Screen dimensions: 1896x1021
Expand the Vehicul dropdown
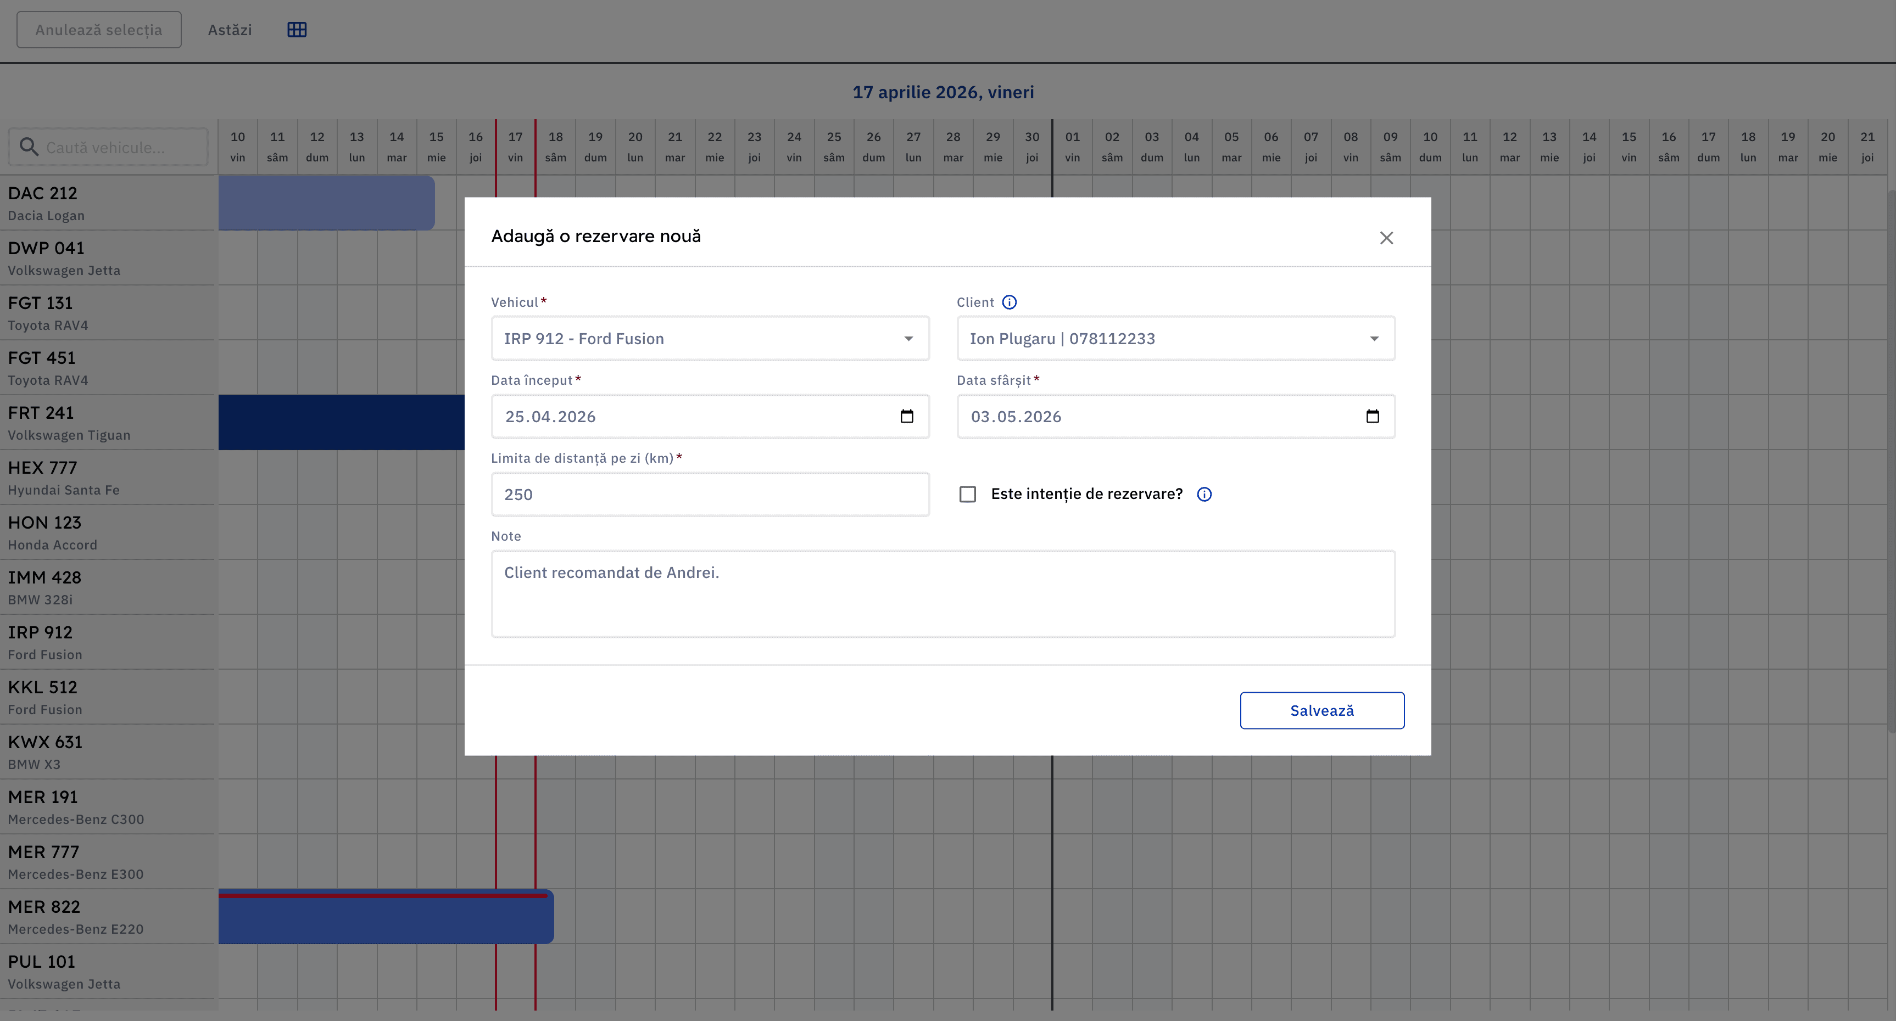pyautogui.click(x=908, y=338)
